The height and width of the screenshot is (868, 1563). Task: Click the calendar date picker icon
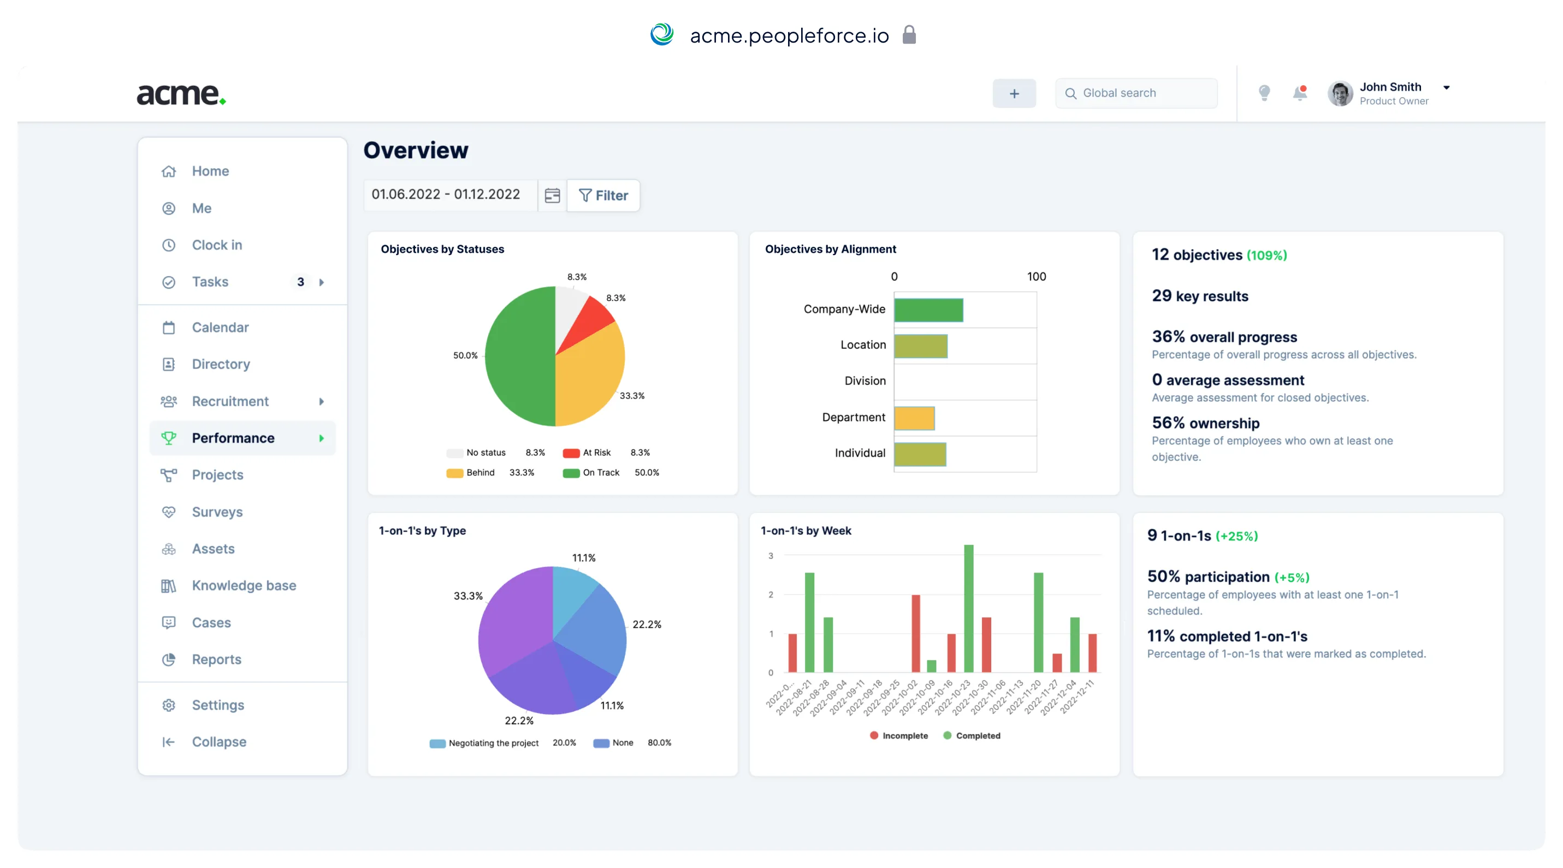pyautogui.click(x=552, y=195)
